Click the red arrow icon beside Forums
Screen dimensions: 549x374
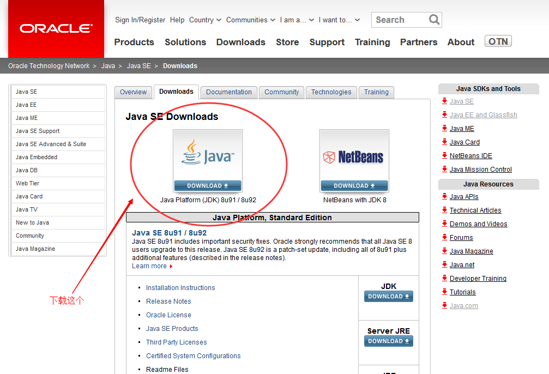(445, 237)
